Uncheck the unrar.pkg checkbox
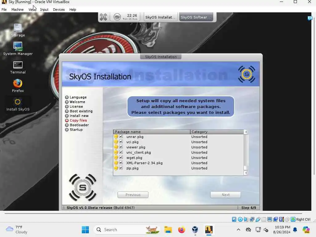This screenshot has height=237, width=316. click(x=121, y=136)
